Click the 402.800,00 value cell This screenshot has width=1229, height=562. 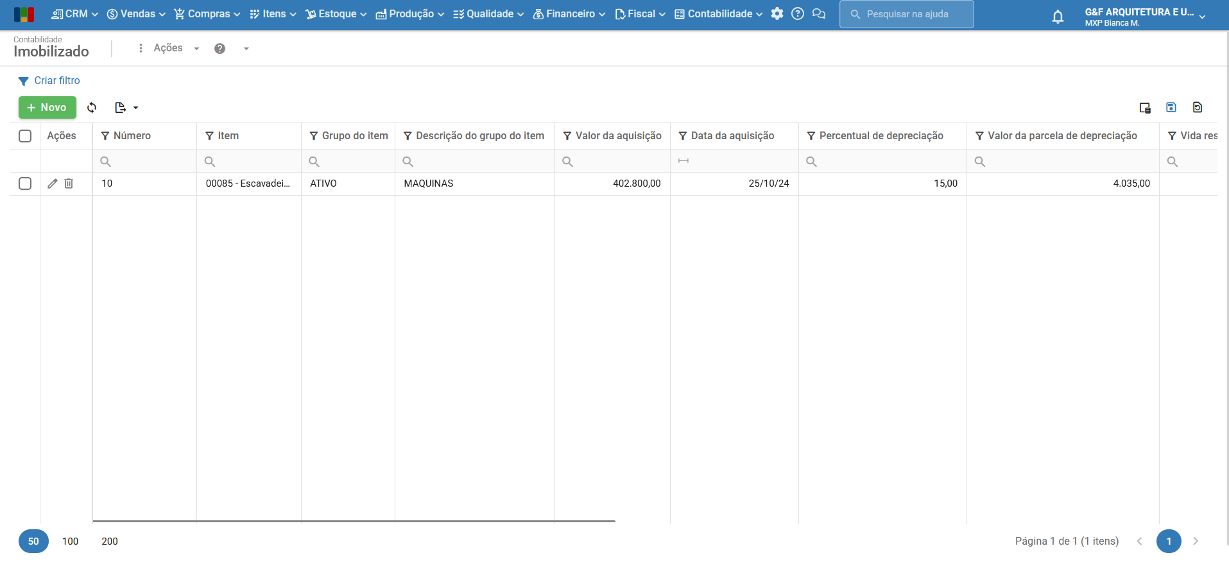(612, 183)
